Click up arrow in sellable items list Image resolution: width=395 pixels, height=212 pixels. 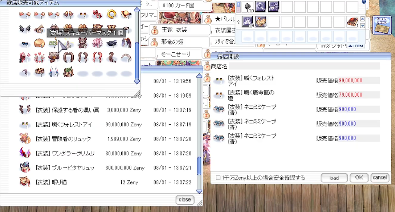click(x=137, y=10)
